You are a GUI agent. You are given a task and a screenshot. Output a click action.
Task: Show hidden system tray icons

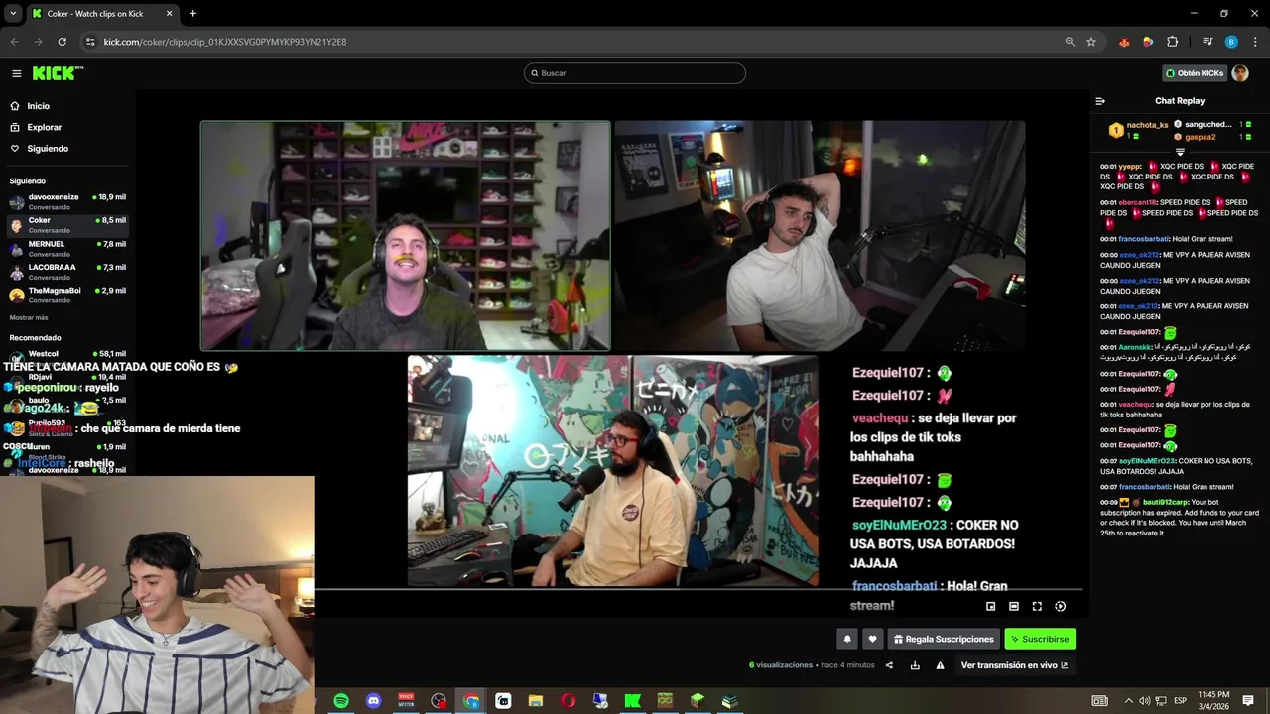pos(1129,701)
